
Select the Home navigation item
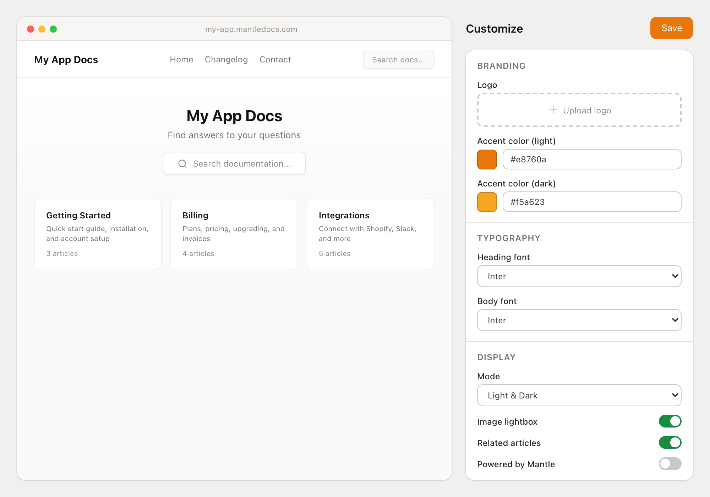181,59
